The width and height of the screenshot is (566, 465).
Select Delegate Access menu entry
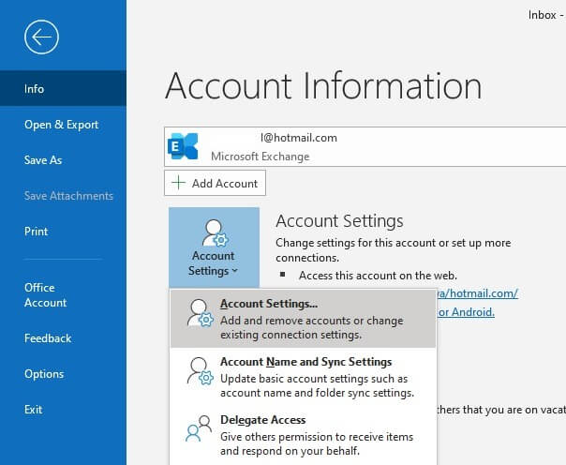[x=304, y=435]
